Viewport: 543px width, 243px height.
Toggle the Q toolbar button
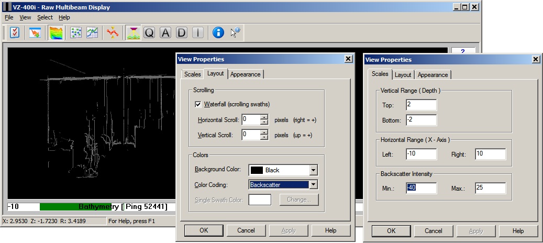[149, 32]
